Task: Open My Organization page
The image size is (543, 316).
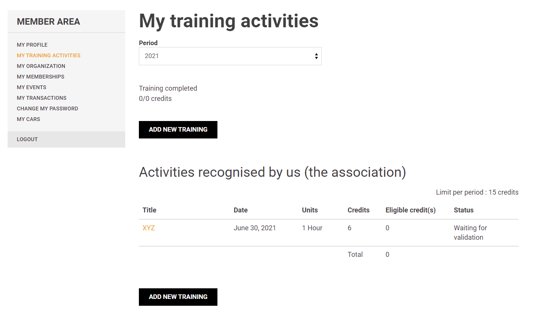Action: click(41, 66)
